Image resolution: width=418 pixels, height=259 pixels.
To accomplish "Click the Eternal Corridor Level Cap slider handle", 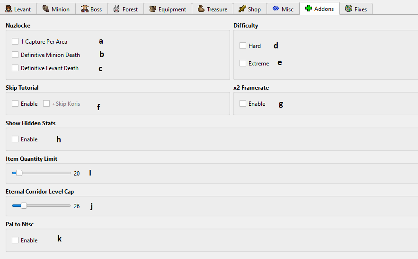I will click(24, 206).
